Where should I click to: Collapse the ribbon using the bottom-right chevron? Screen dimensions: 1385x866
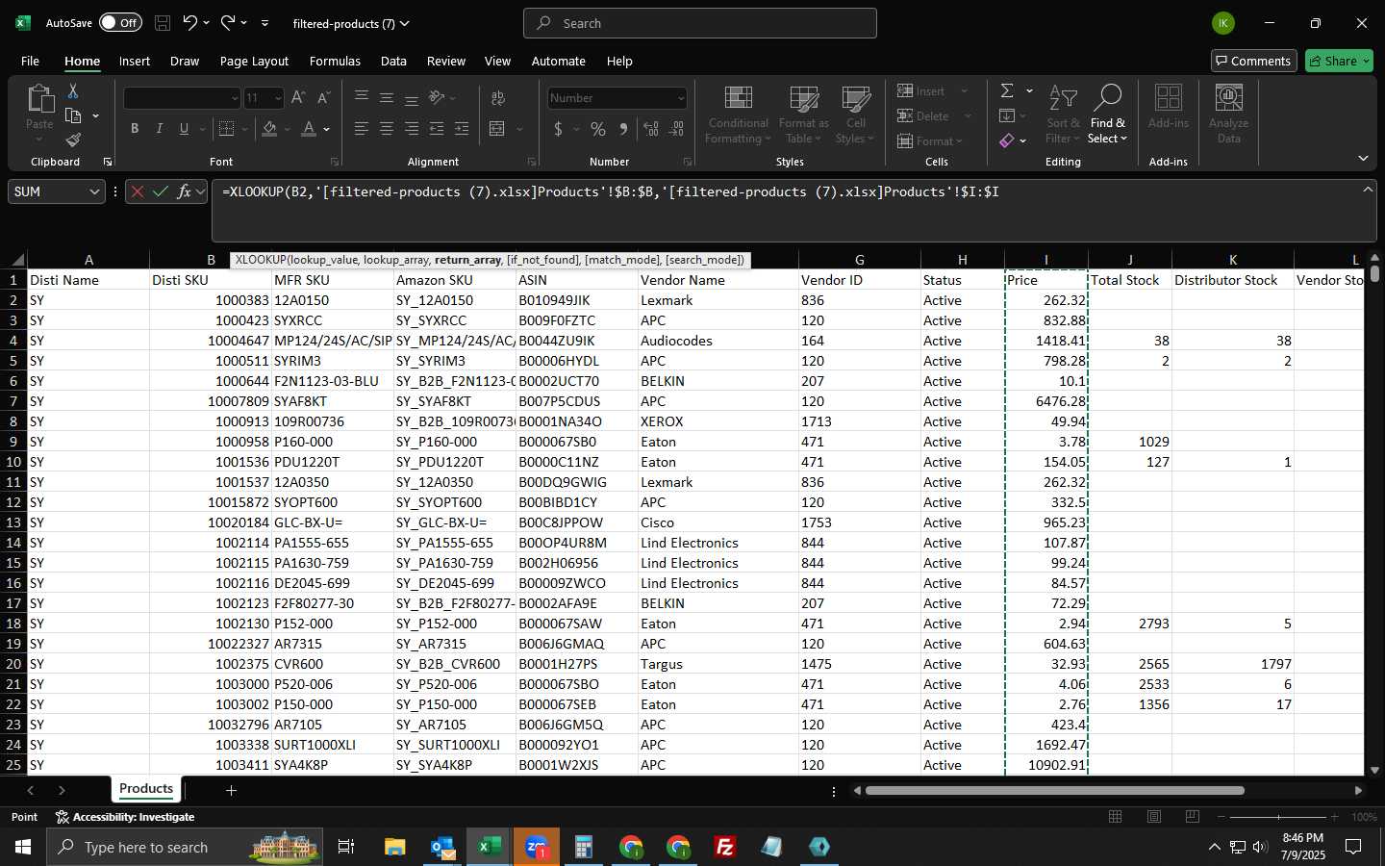click(1363, 158)
